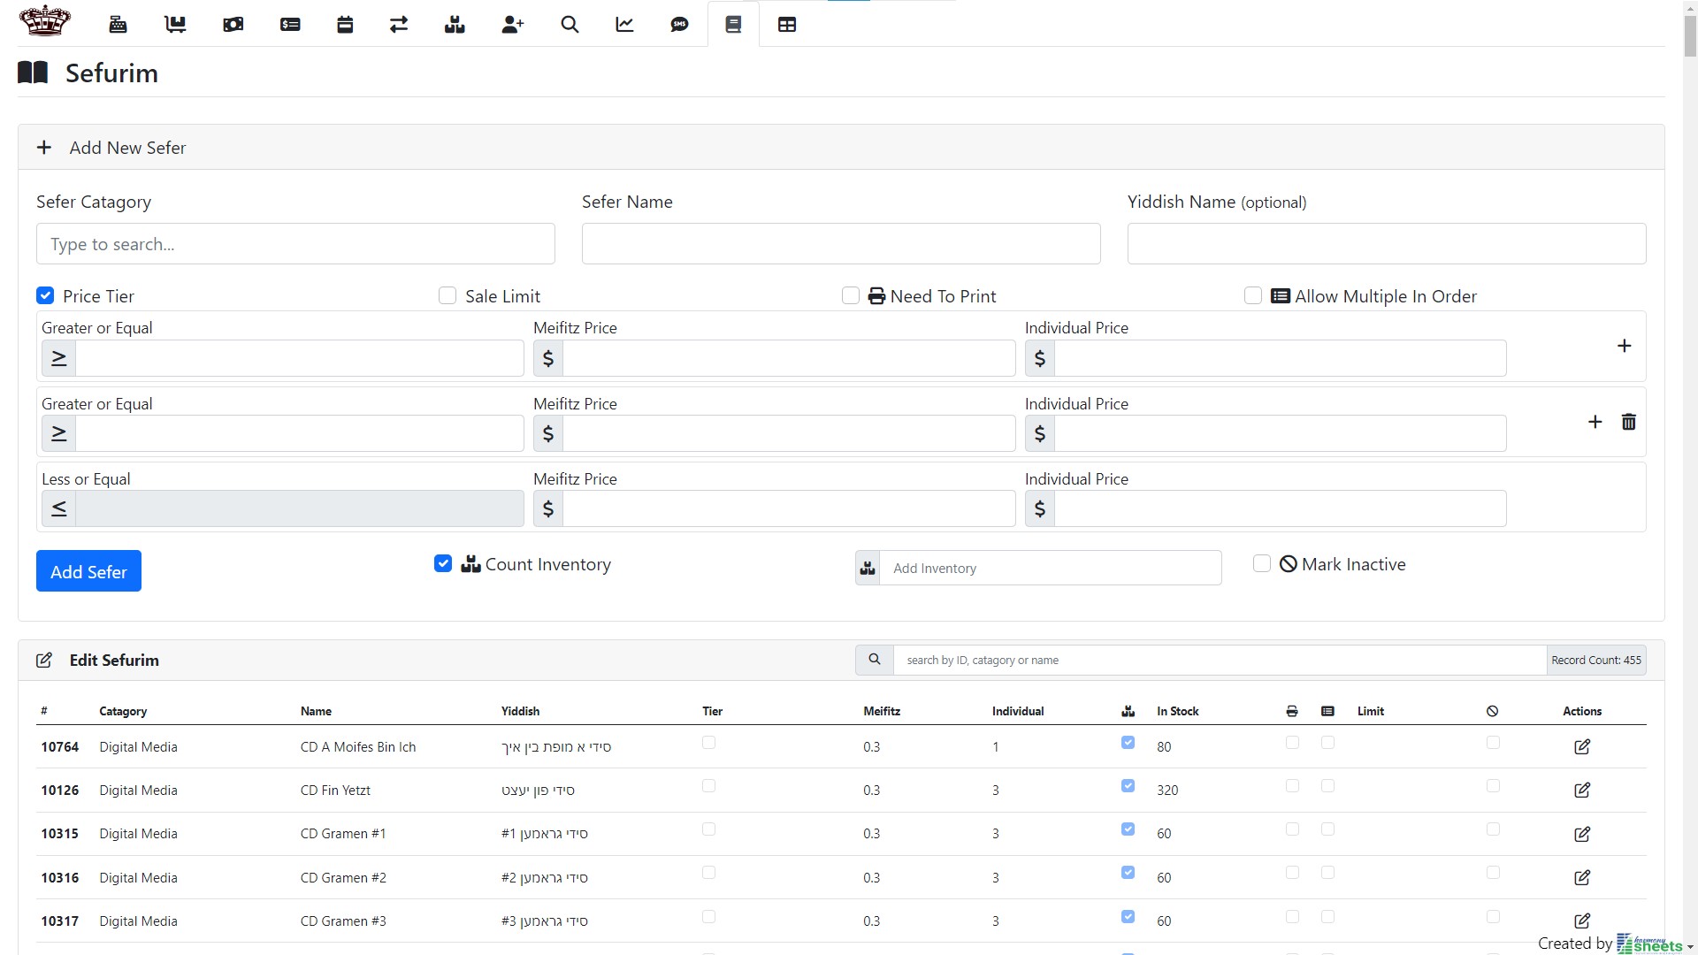
Task: Click the Catagory column header
Action: [123, 711]
